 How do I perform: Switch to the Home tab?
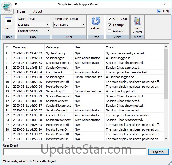21,11
